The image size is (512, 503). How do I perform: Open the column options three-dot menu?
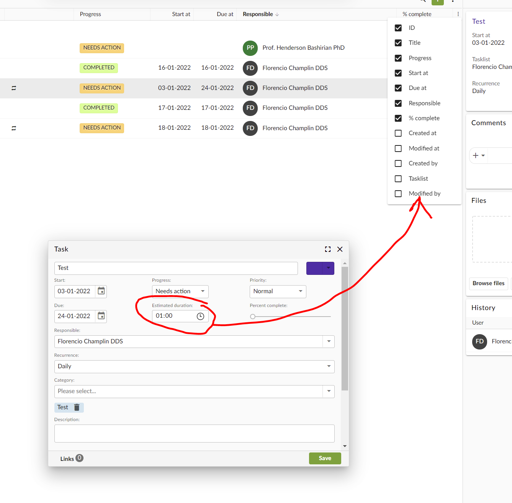tap(458, 14)
